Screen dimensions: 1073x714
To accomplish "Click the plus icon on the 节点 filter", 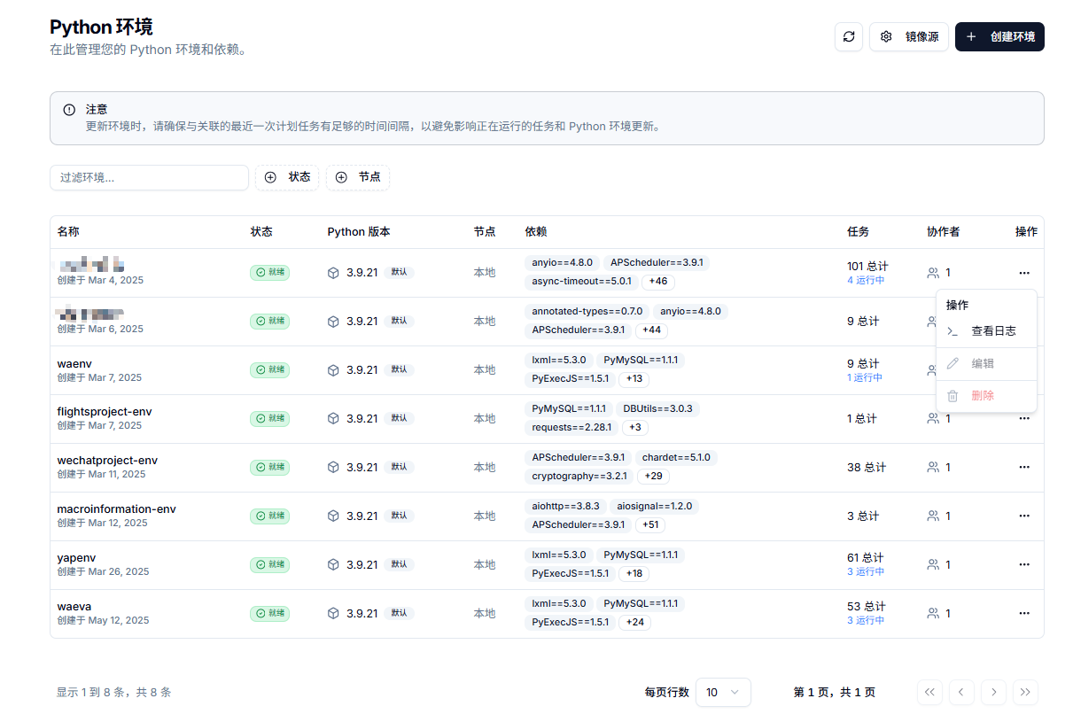I will pos(341,177).
